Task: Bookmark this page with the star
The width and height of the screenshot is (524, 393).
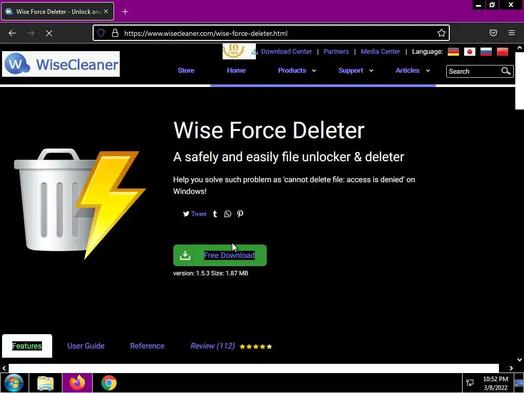Action: tap(442, 33)
